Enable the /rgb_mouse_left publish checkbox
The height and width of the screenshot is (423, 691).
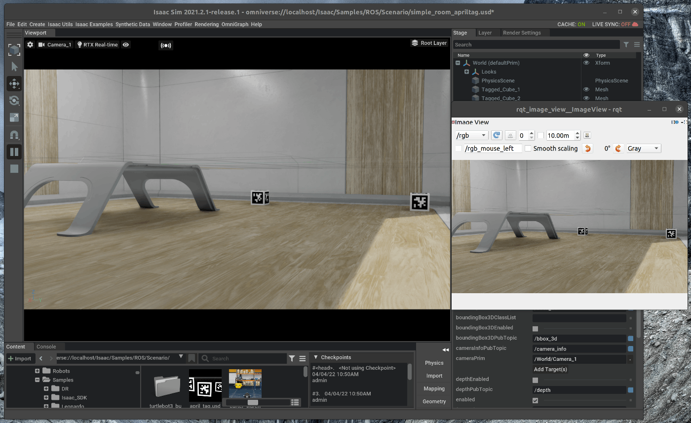point(459,149)
